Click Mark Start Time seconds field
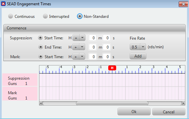The width and height of the screenshot is (189, 119). (107, 57)
